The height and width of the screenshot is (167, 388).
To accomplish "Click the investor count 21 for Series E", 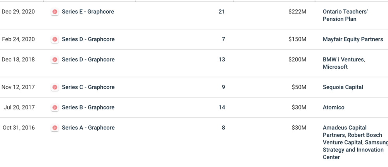I will 222,12.
